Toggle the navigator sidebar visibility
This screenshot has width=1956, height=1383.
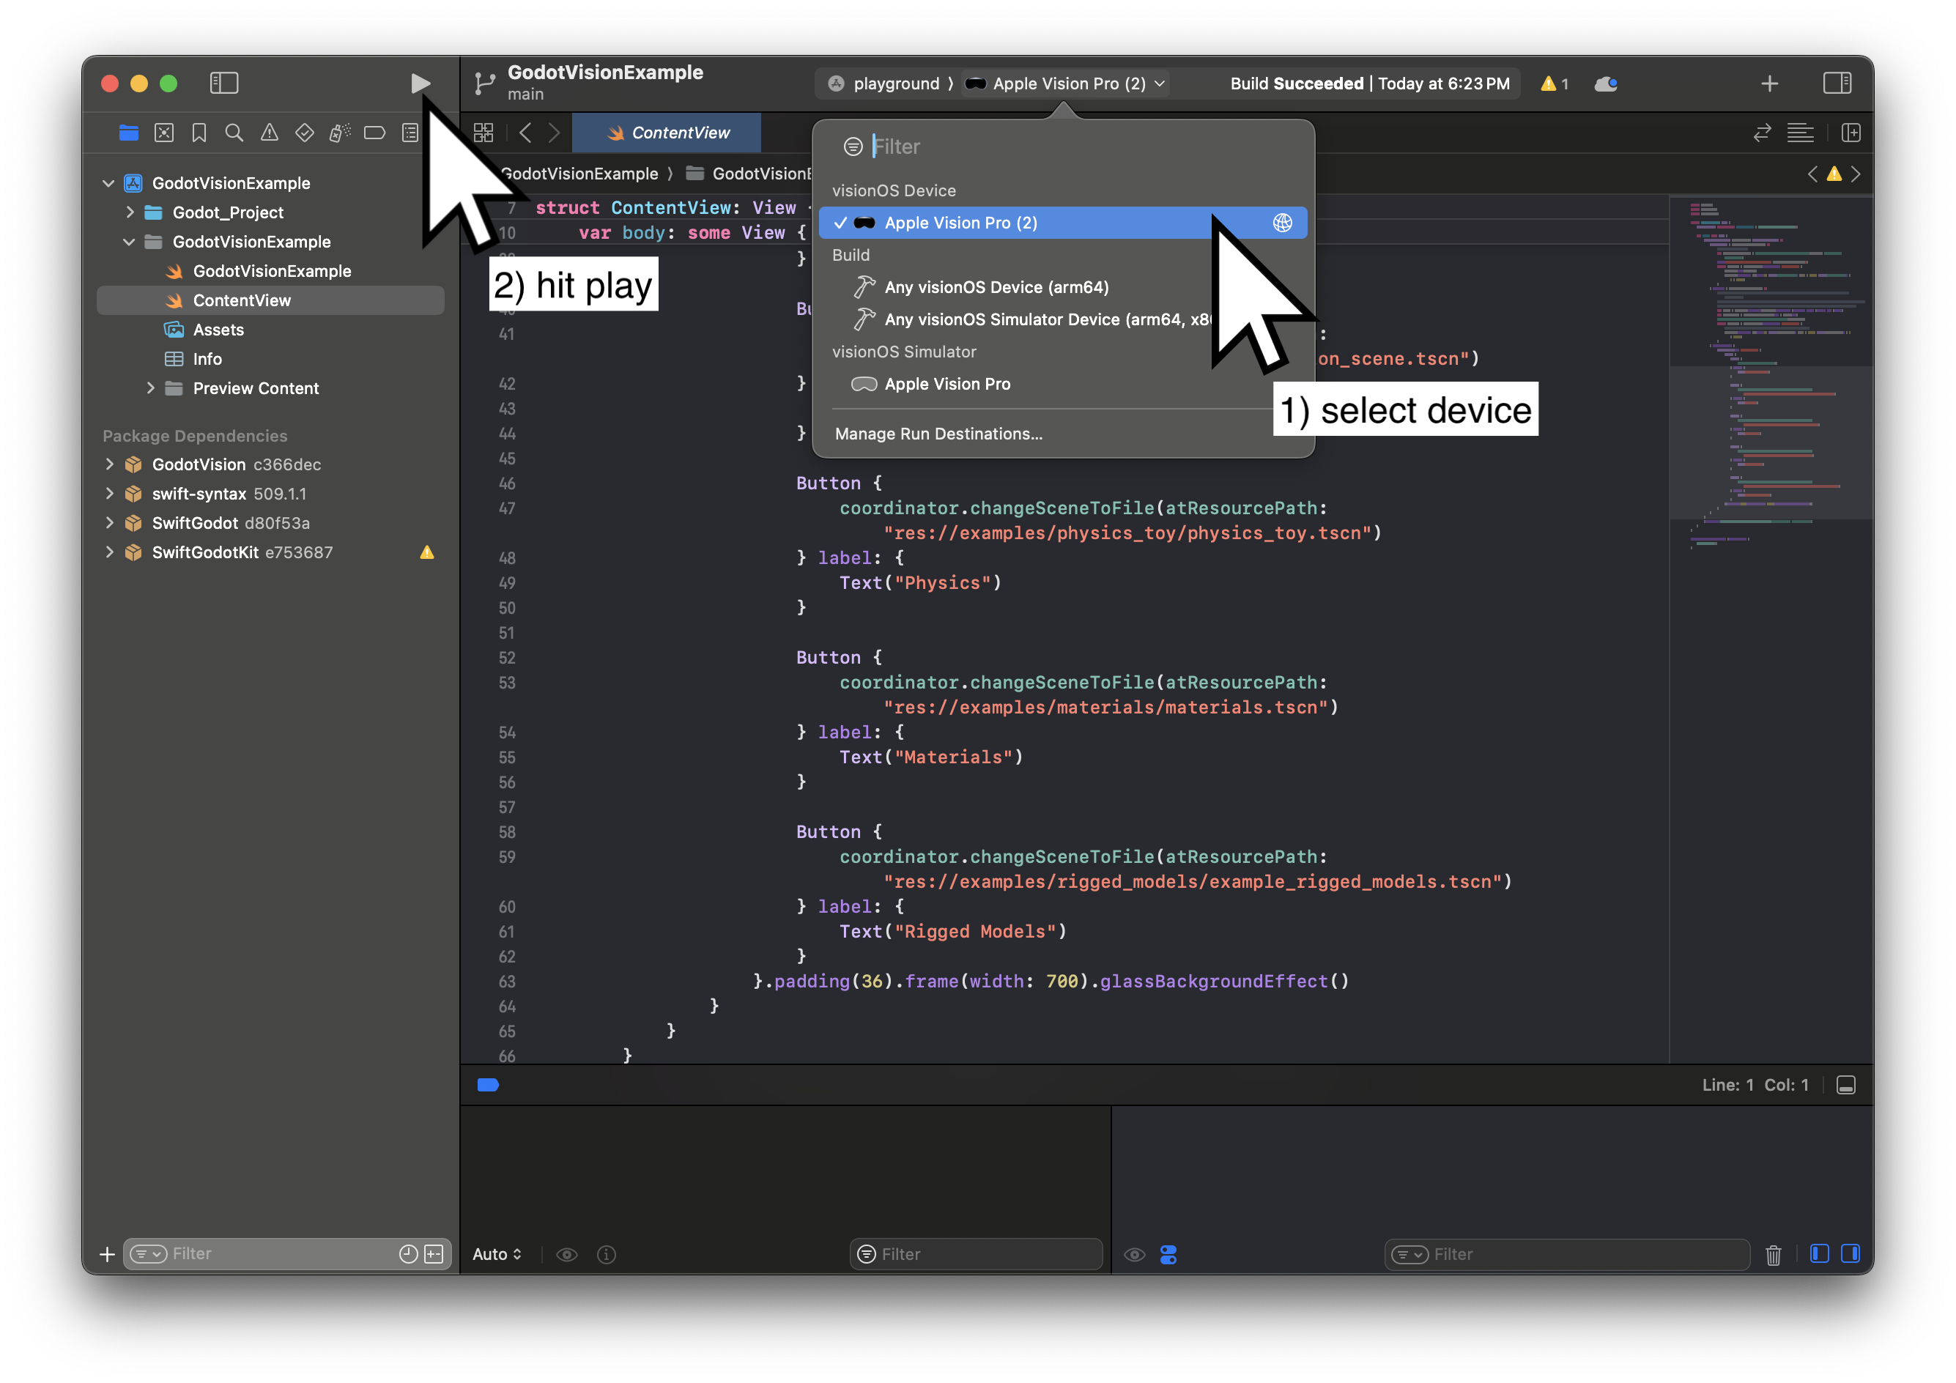(224, 83)
